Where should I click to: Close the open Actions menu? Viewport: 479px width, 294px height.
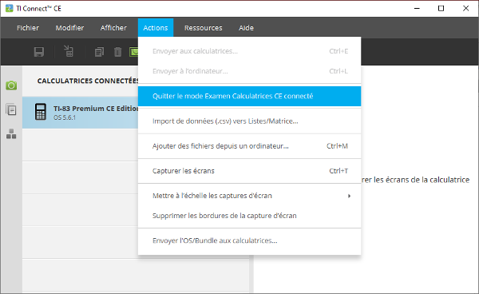coord(156,28)
